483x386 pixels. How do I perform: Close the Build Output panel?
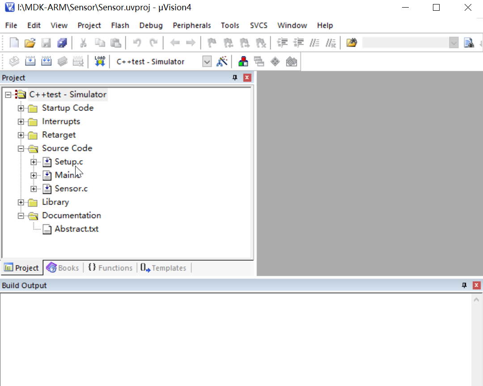coord(476,285)
